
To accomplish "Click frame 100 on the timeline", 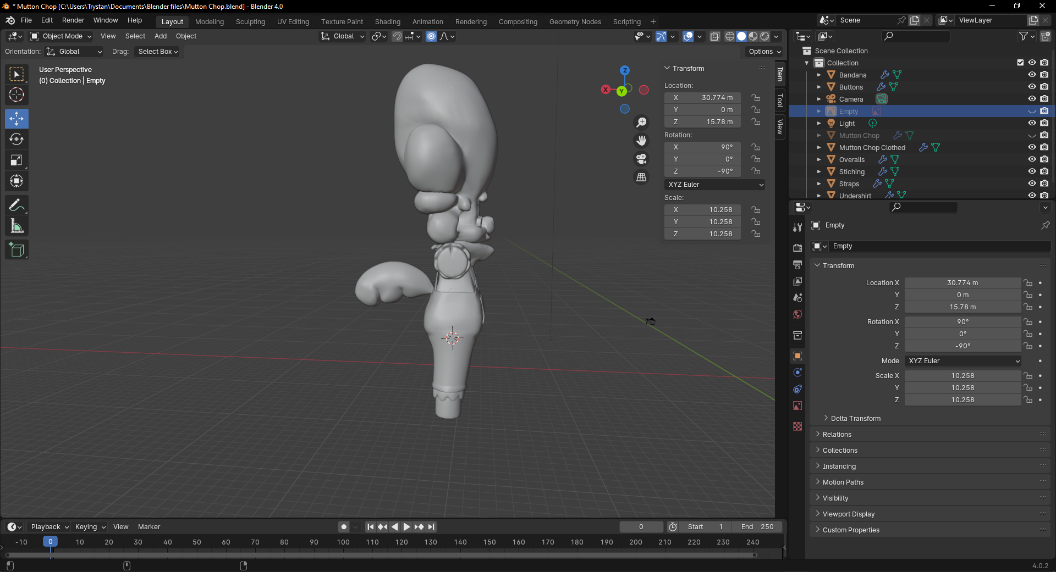I will [343, 542].
